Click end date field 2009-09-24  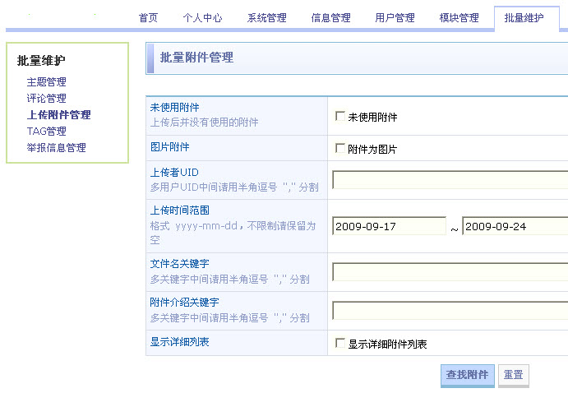click(x=515, y=226)
